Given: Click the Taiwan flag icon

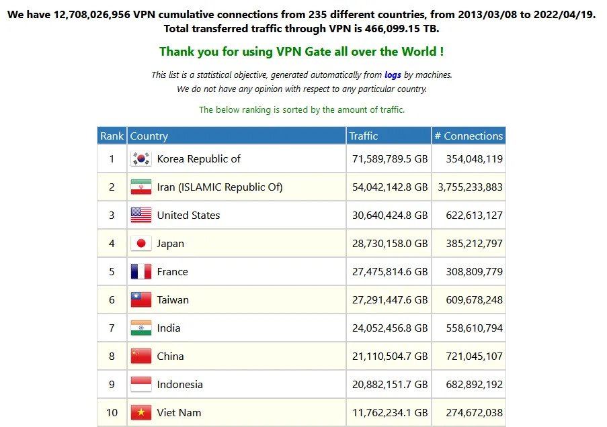Looking at the screenshot, I should 141,300.
